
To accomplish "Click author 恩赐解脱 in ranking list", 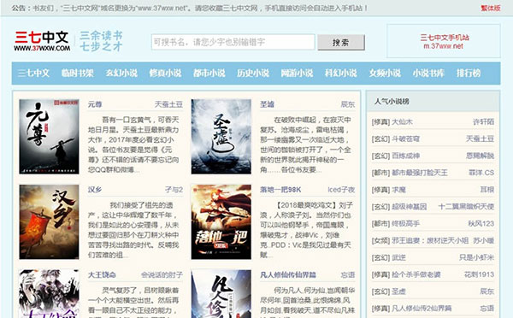I will [x=480, y=156].
